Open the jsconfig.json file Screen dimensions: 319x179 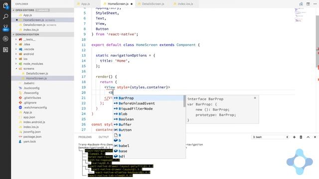click(x=42, y=132)
